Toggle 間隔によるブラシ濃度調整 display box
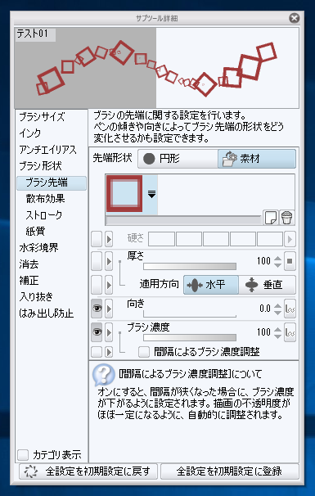This screenshot has width=315, height=496. coord(97,352)
